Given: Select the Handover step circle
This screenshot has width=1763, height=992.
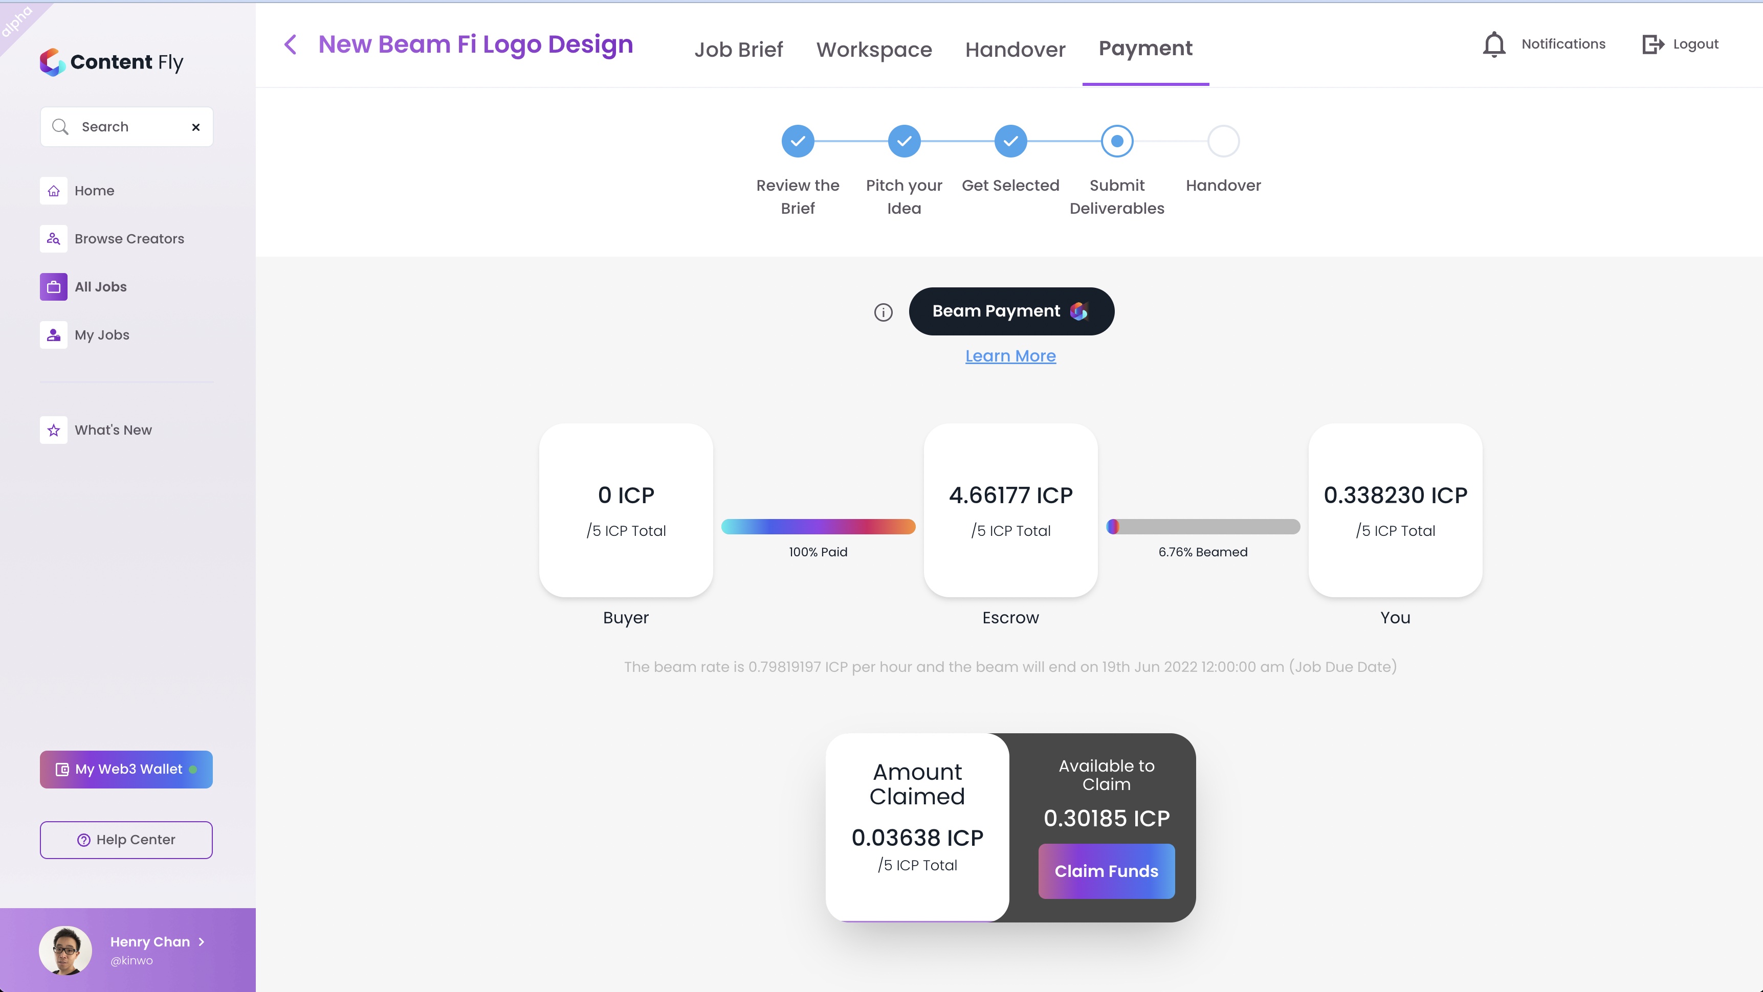Looking at the screenshot, I should click(1223, 141).
